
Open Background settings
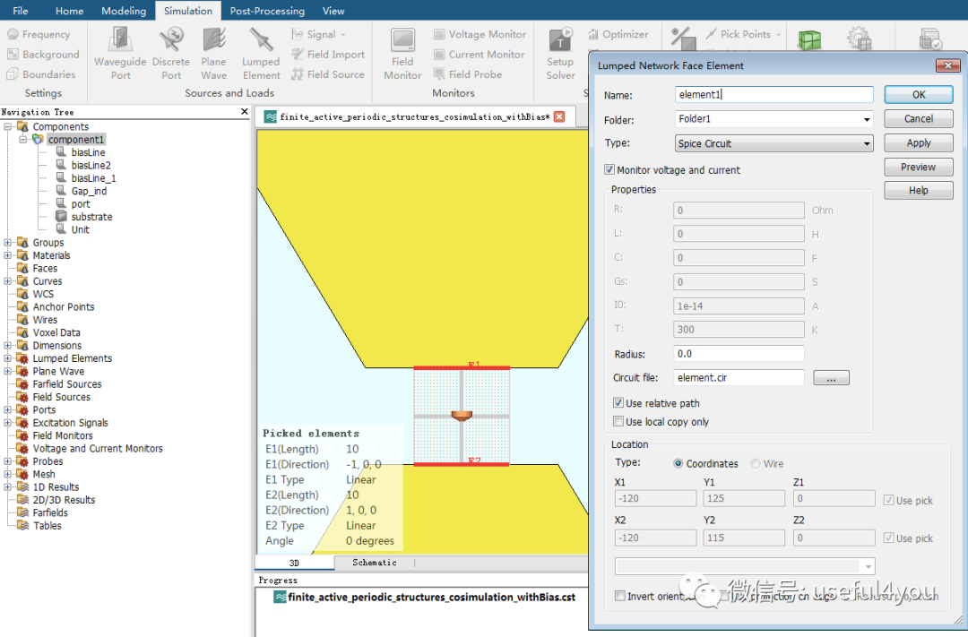[x=43, y=55]
